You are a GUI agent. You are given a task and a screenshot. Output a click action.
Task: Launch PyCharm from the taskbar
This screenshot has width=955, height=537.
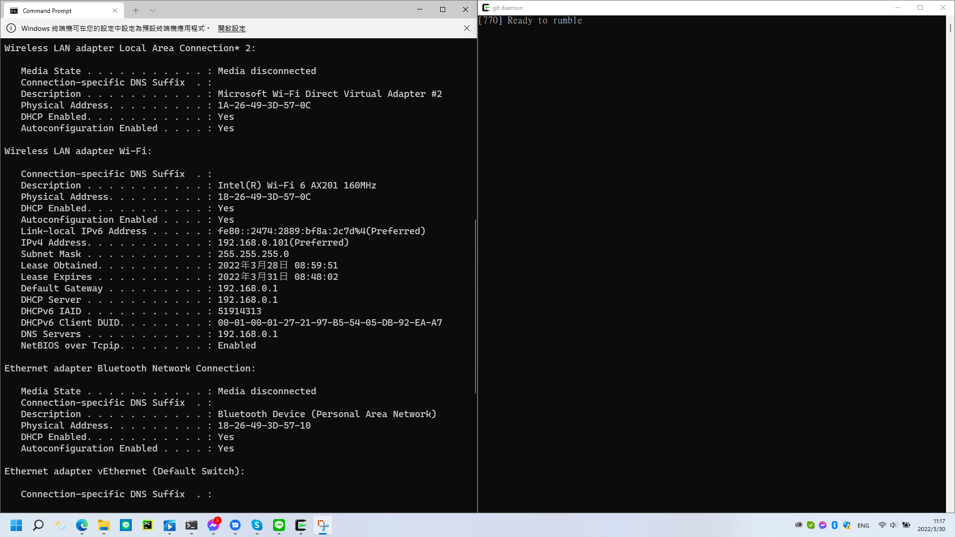[147, 525]
